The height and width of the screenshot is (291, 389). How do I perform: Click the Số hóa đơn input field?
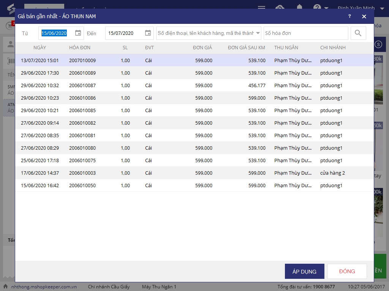306,33
